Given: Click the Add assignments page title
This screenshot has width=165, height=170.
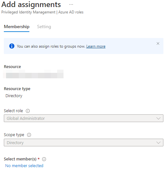Looking at the screenshot, I should [31, 4].
